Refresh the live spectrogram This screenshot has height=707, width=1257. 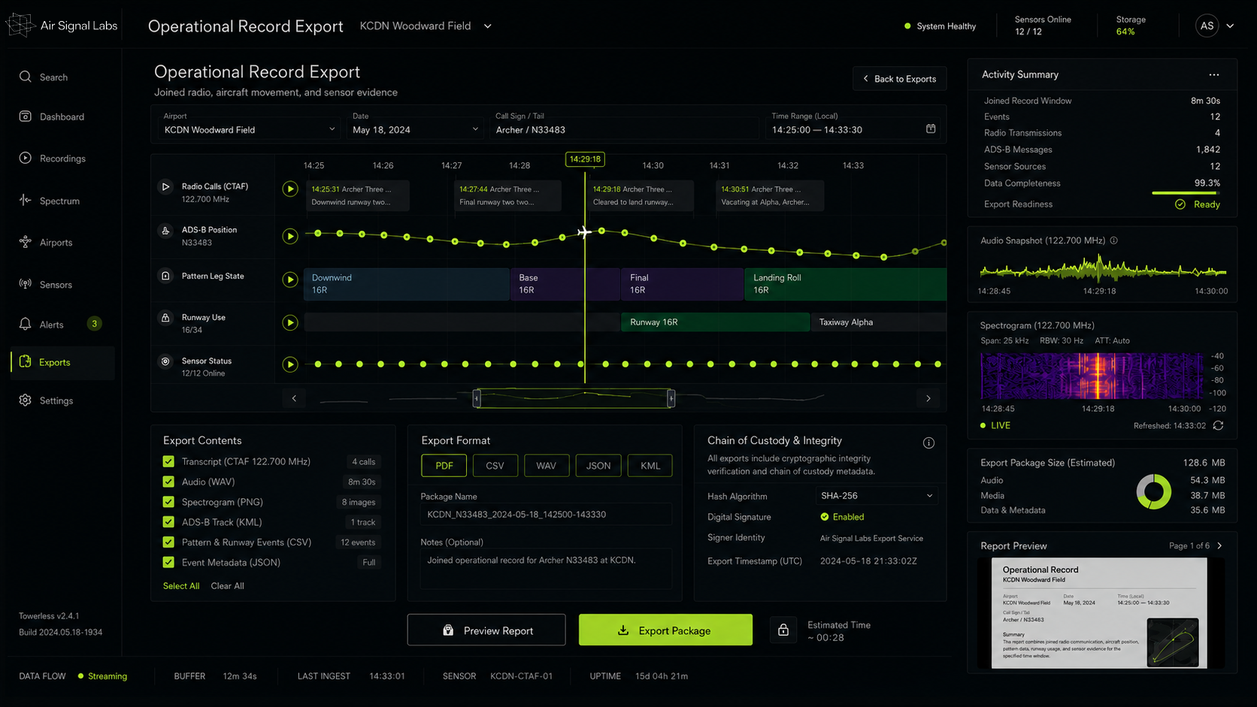1218,425
